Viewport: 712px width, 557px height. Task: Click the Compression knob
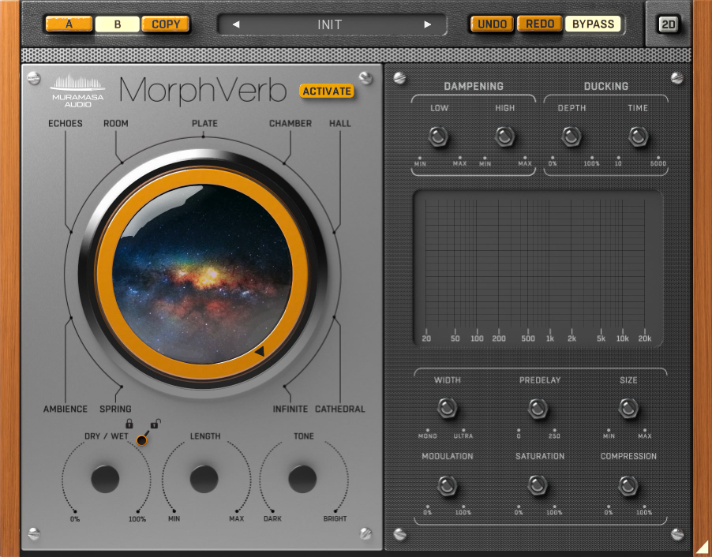(x=628, y=484)
